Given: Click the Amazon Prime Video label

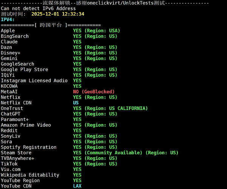Looking at the screenshot, I should (26, 125).
